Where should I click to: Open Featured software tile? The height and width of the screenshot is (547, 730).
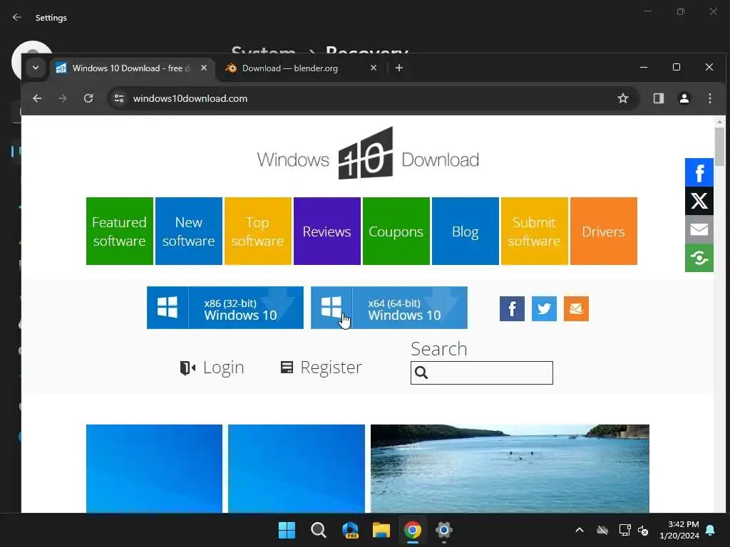[x=120, y=231]
